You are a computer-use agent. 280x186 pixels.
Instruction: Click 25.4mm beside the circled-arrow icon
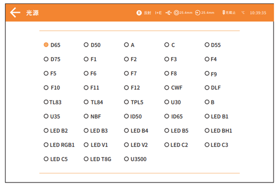[x=208, y=13]
